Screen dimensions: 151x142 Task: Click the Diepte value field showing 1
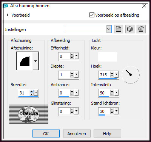pos(64,75)
